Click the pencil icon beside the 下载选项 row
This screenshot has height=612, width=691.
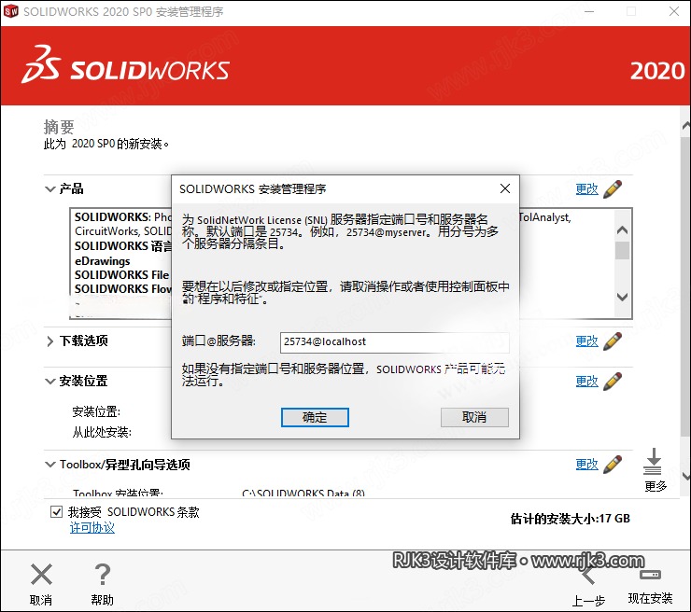pos(613,341)
